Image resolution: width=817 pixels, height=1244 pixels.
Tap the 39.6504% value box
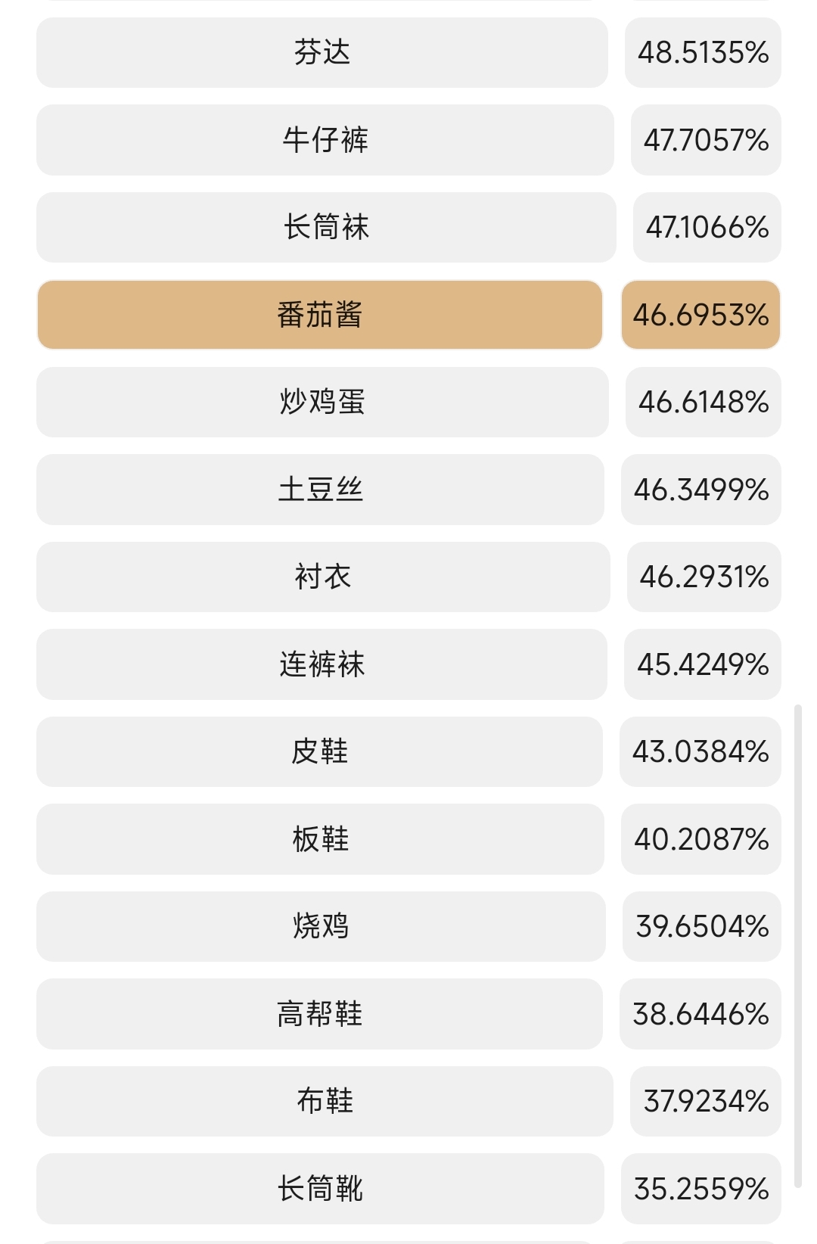(x=702, y=926)
